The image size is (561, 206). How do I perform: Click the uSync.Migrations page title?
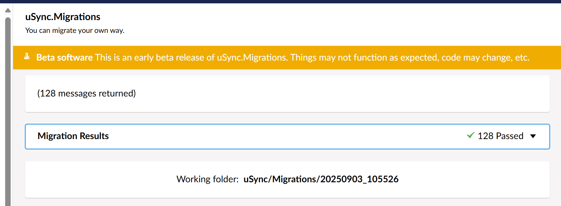point(63,17)
